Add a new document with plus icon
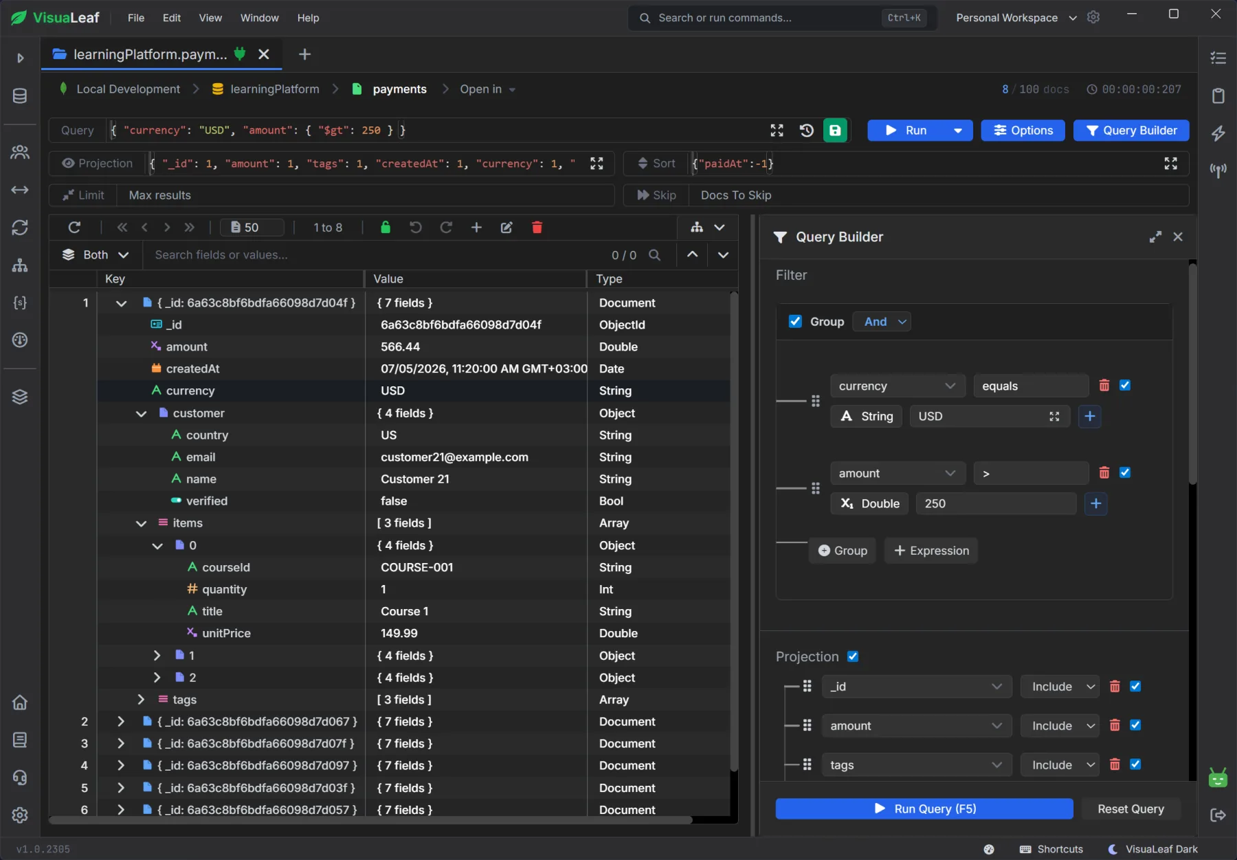 (x=476, y=228)
